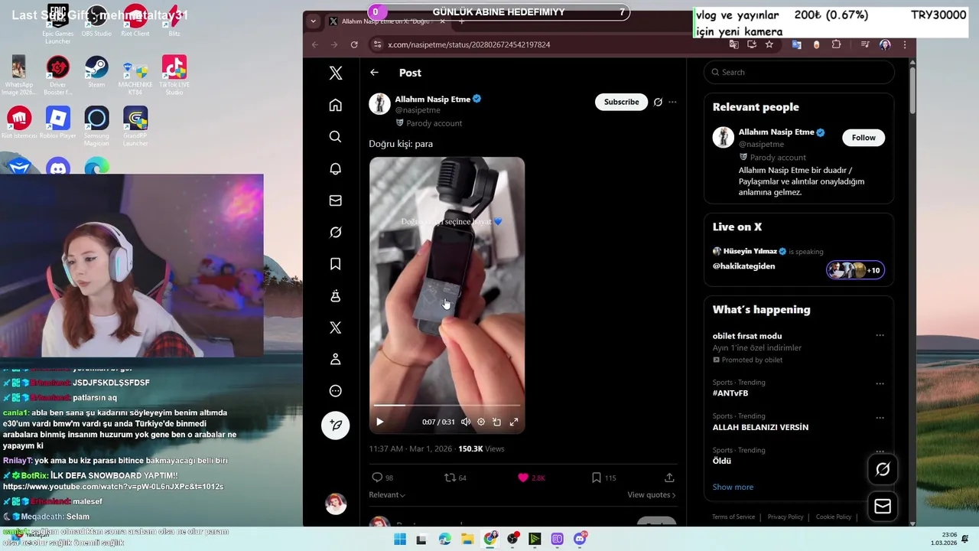Open Chrome extensions puzzle icon
Screen dimensions: 979x551
836,44
